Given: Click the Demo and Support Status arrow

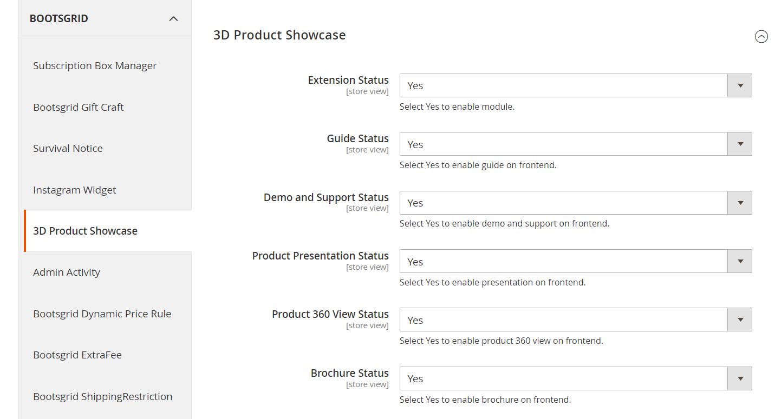Looking at the screenshot, I should (740, 203).
